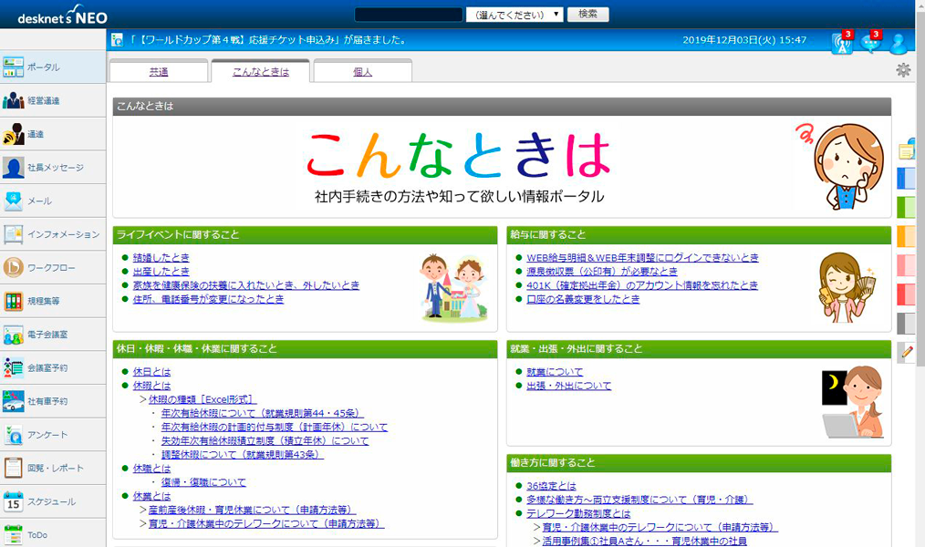Open 社有車予約 car reservation in sidebar
This screenshot has height=547, width=925.
point(14,401)
